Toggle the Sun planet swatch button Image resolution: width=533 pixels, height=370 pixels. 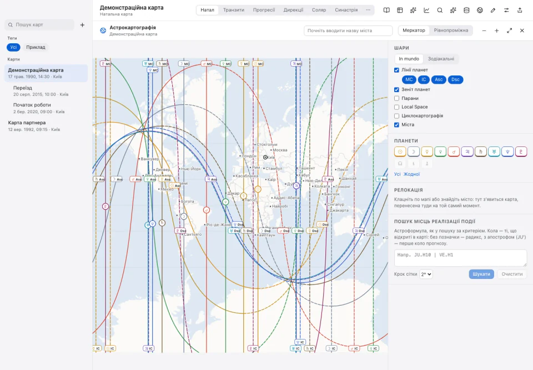click(x=400, y=151)
